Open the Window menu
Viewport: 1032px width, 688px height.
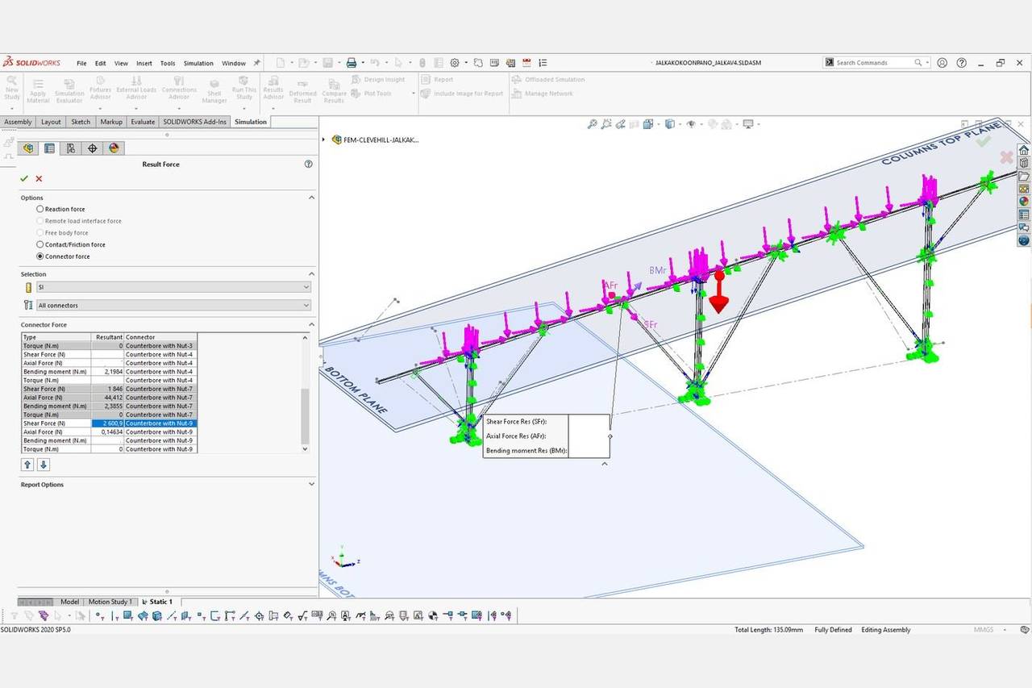pos(234,63)
